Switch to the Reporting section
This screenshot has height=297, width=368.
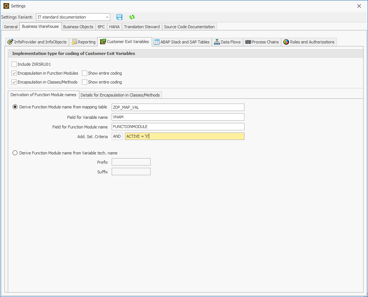coord(83,42)
